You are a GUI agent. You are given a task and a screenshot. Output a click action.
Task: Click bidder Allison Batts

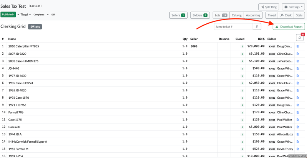(x=285, y=134)
